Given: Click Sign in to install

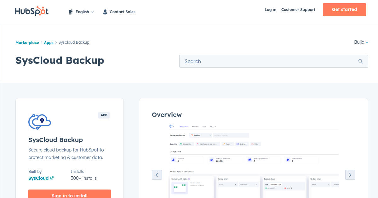Looking at the screenshot, I should click(x=69, y=195).
